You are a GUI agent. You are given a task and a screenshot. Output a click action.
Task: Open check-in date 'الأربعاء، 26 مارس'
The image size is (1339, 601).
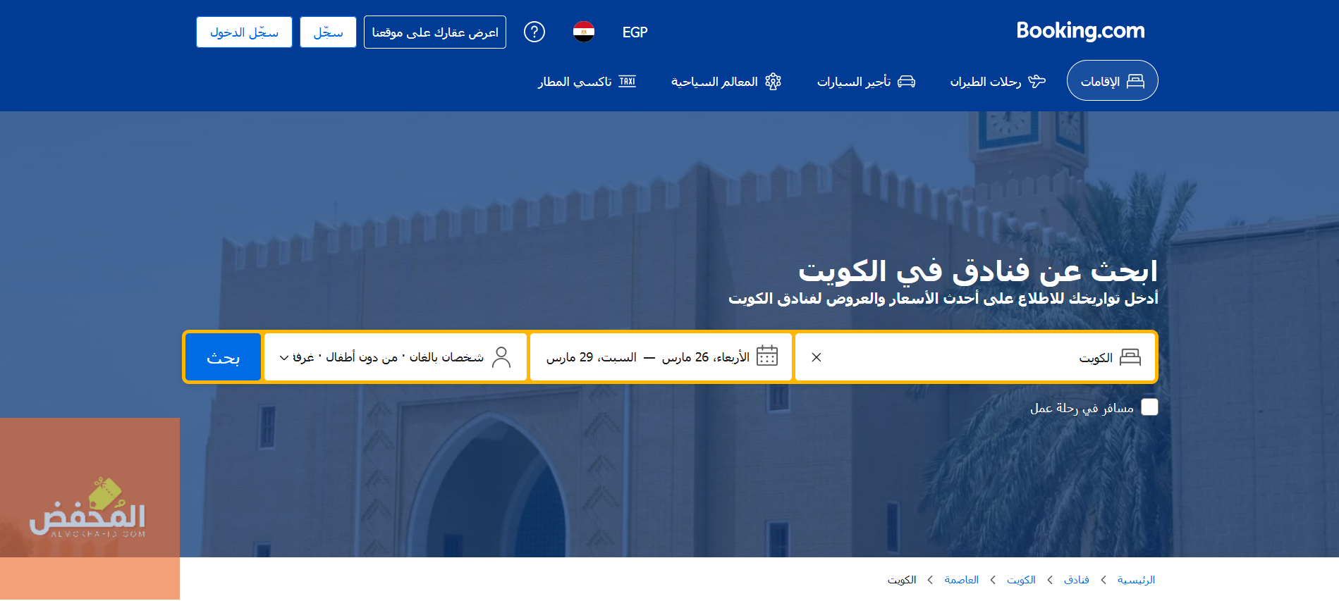point(705,357)
